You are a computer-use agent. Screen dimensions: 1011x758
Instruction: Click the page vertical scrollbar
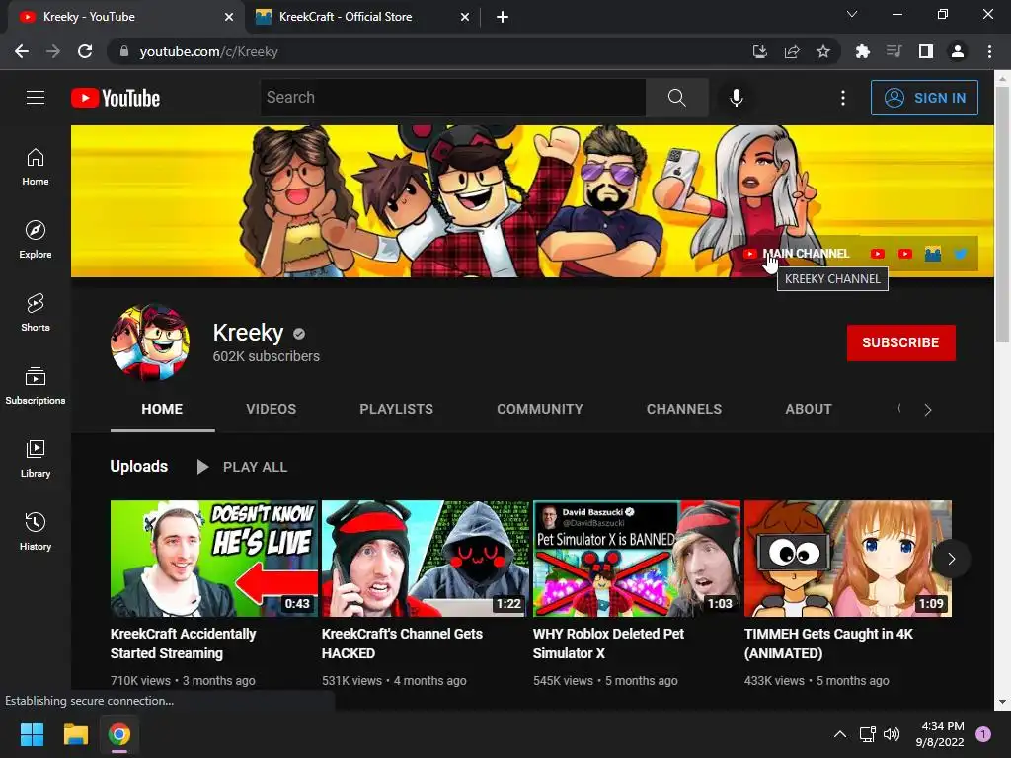click(1002, 213)
